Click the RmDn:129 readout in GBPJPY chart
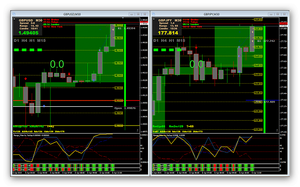 [x=176, y=126]
